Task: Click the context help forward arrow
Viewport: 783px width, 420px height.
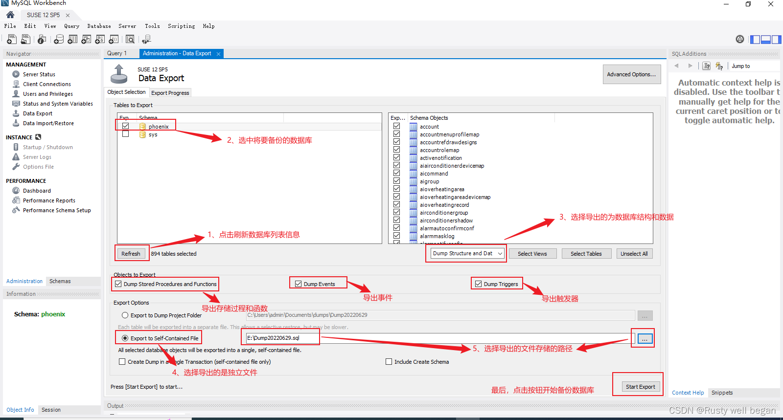Action: click(690, 66)
